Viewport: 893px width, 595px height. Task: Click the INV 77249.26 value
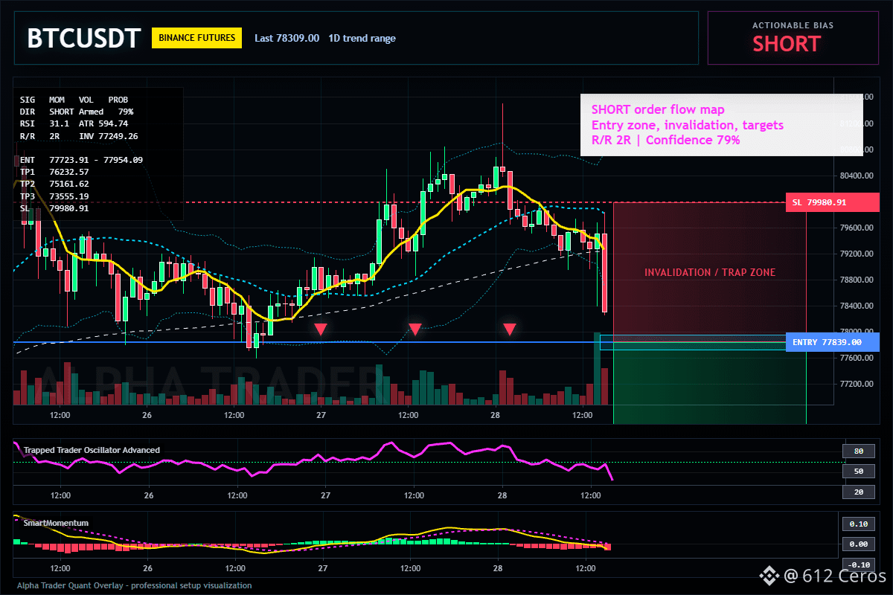pos(108,136)
